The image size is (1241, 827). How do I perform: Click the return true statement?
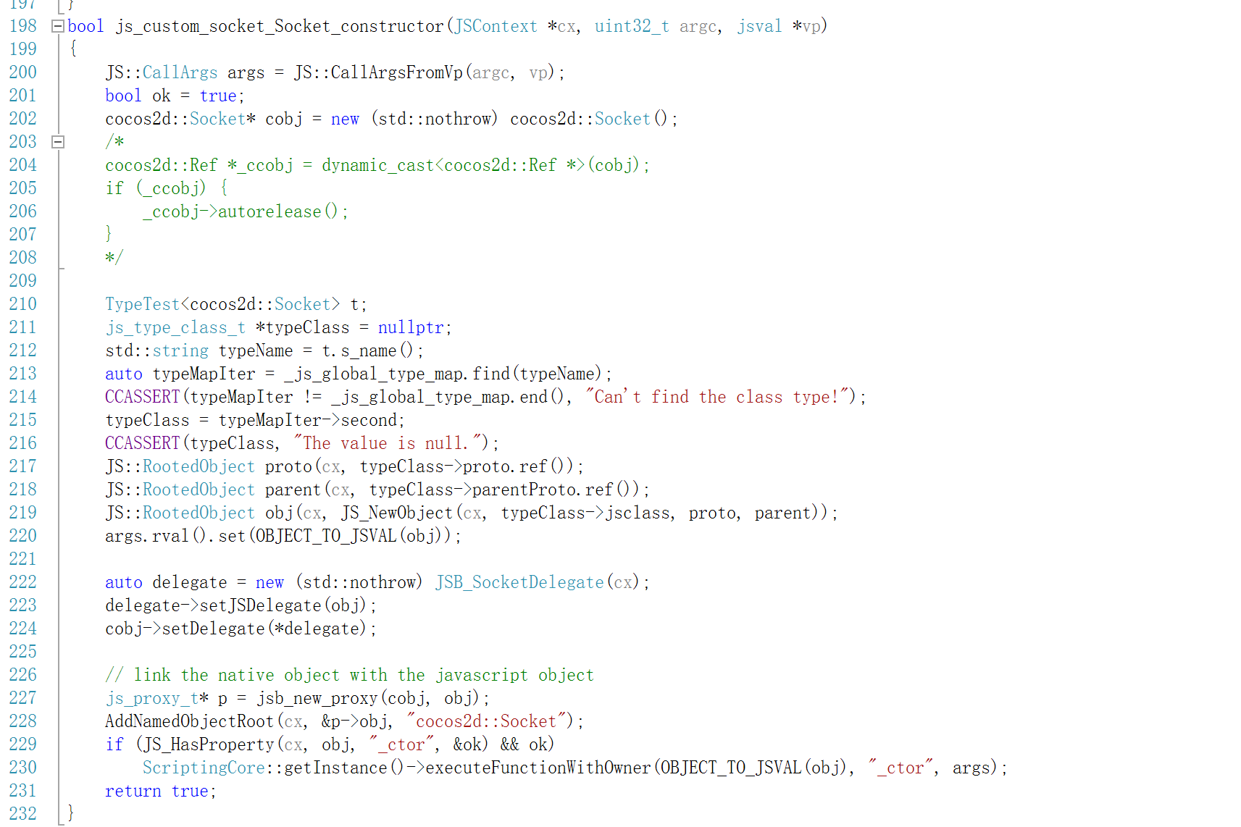tap(161, 792)
